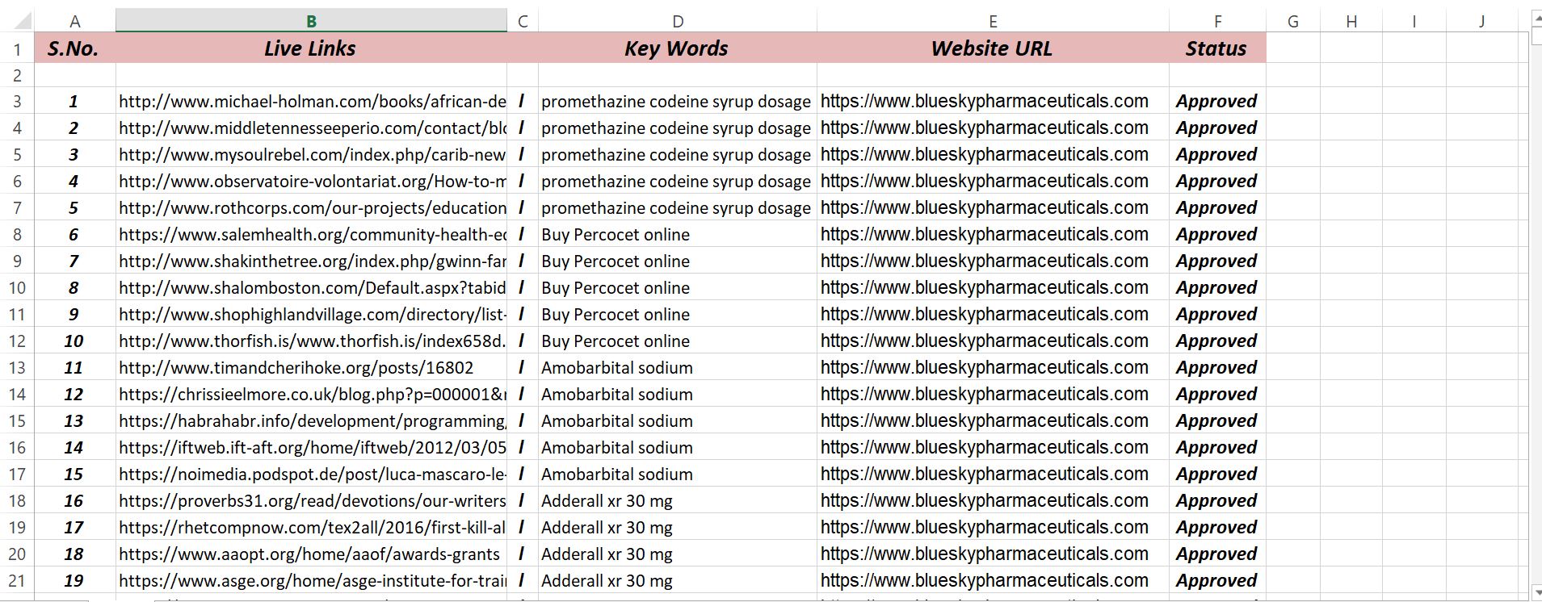
Task: Select the "Buy Percocet online" cell in row 8
Action: (x=616, y=235)
